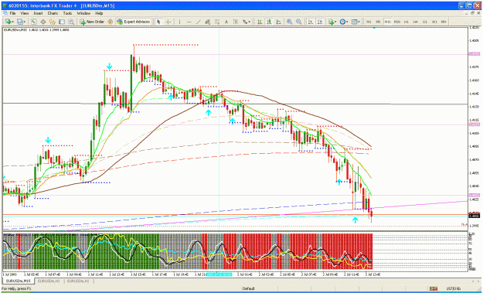
Task: Launch MetaEditor via yellow diamond icon
Action: [x=110, y=22]
